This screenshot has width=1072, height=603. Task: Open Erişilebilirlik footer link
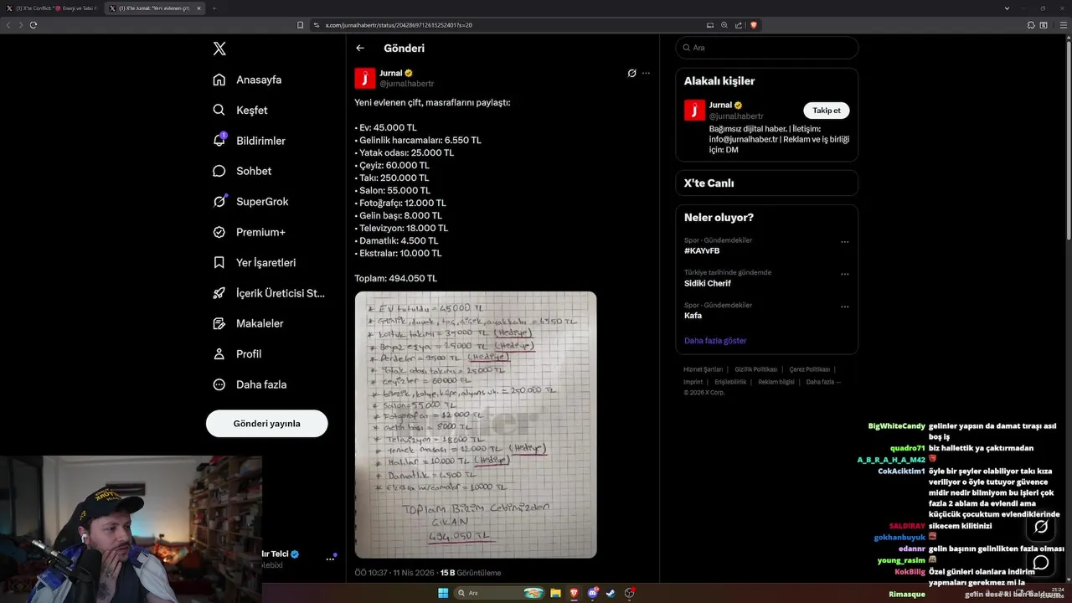730,382
